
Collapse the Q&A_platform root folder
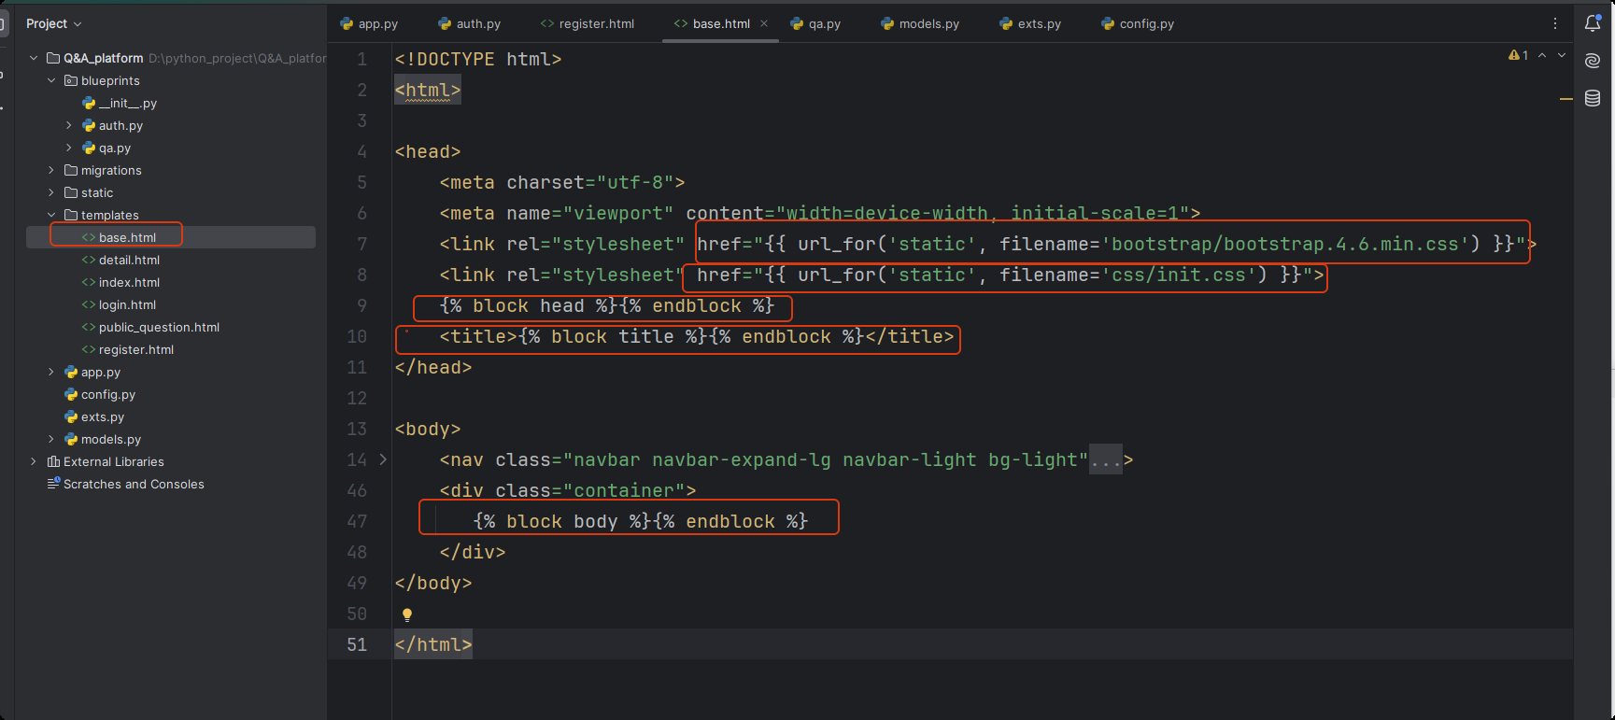[34, 58]
